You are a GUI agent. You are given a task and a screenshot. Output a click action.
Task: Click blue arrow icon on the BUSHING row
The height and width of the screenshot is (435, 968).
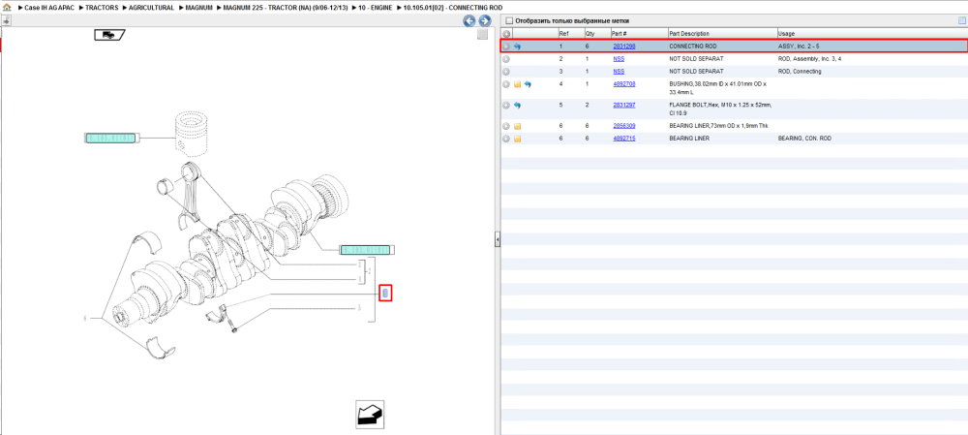[528, 84]
